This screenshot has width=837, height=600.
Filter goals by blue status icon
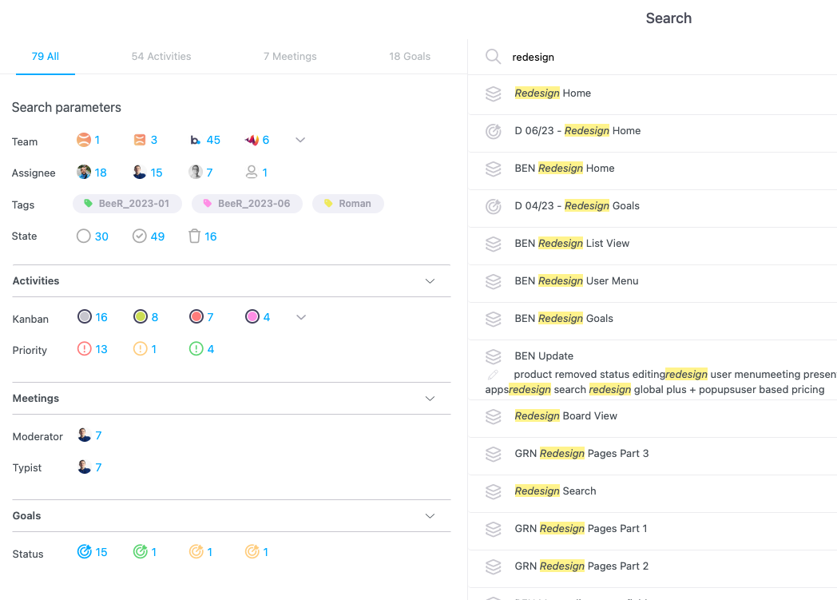[x=85, y=552]
